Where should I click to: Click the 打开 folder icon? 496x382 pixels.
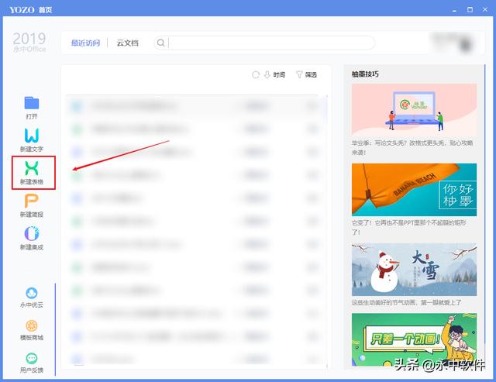tap(32, 103)
